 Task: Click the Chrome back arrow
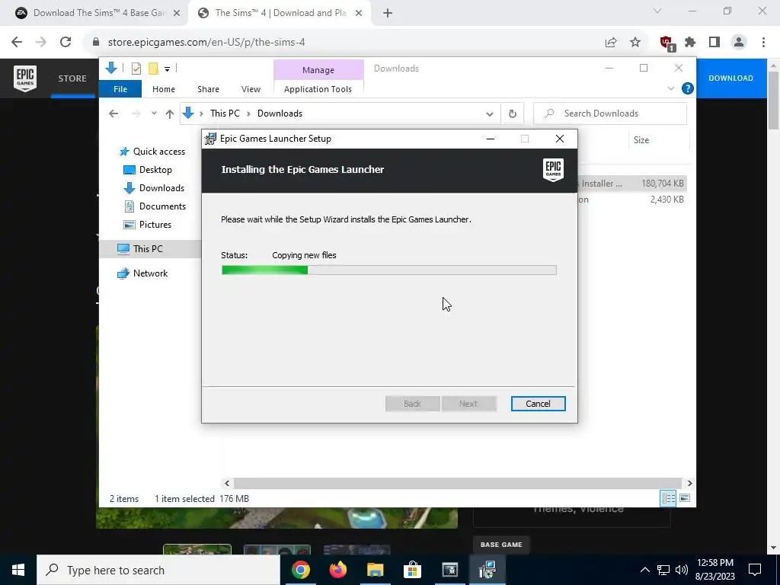17,43
